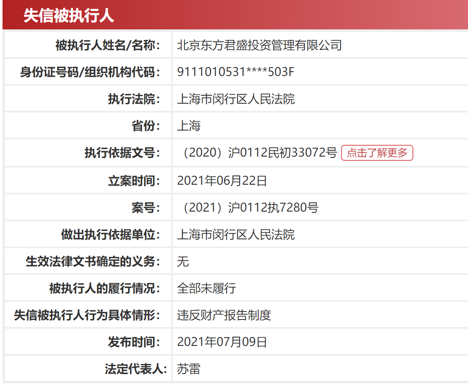Select 上海市闵行区人民法院 in the 做出执行依据单位 row
Viewport: 468px width, 385px height.
[236, 235]
